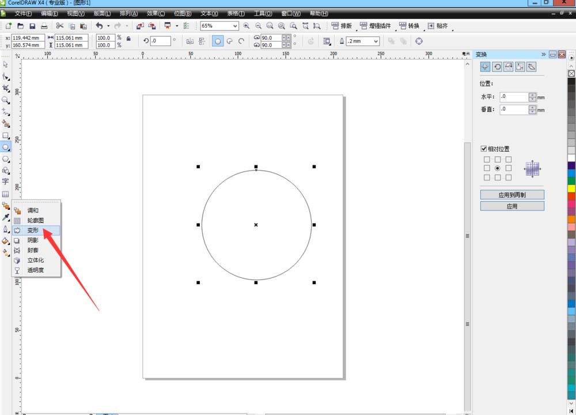
Task: Click the 排版 toolbar button
Action: [342, 26]
